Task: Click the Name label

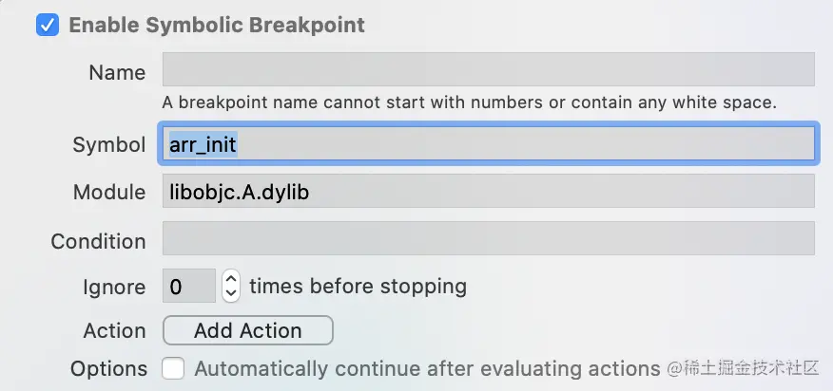Action: click(x=117, y=73)
